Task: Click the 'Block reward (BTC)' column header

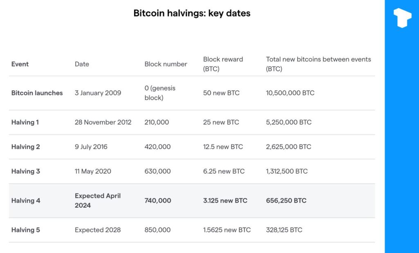Action: pos(223,64)
